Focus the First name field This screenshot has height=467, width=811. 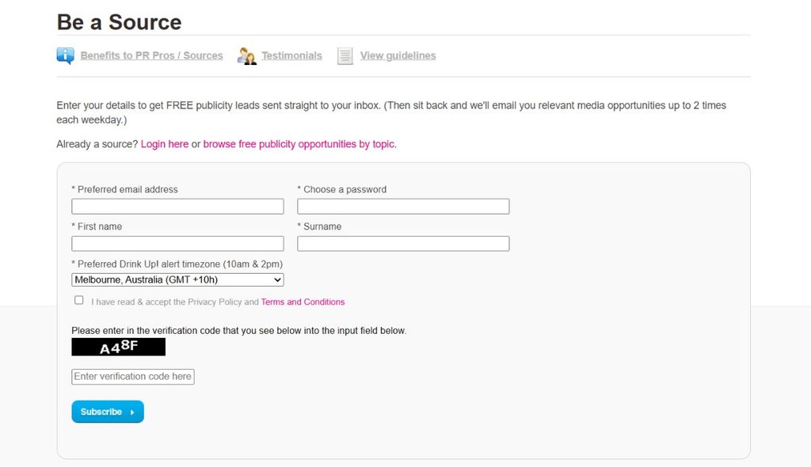[x=177, y=244]
